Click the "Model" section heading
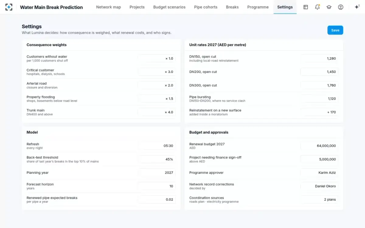The image size is (365, 228). click(x=32, y=133)
